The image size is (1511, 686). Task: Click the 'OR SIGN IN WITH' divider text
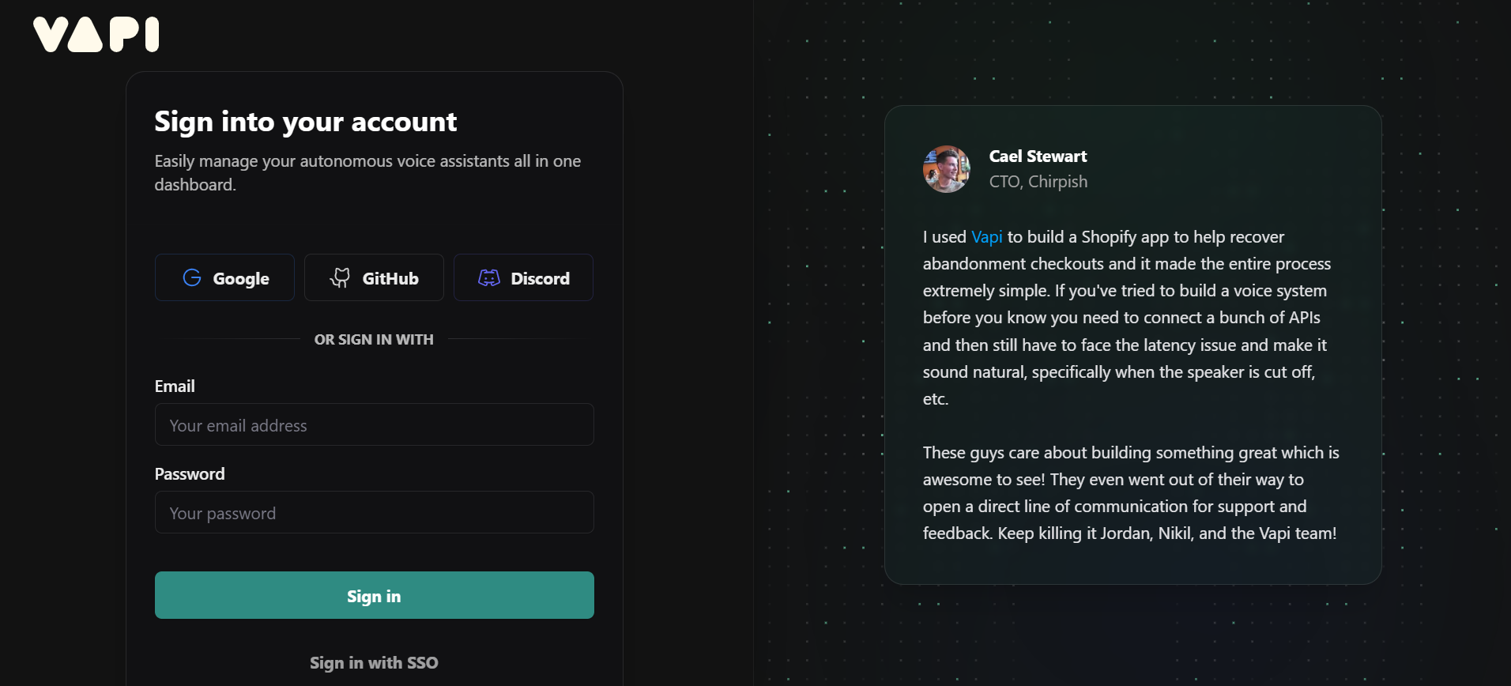[373, 339]
